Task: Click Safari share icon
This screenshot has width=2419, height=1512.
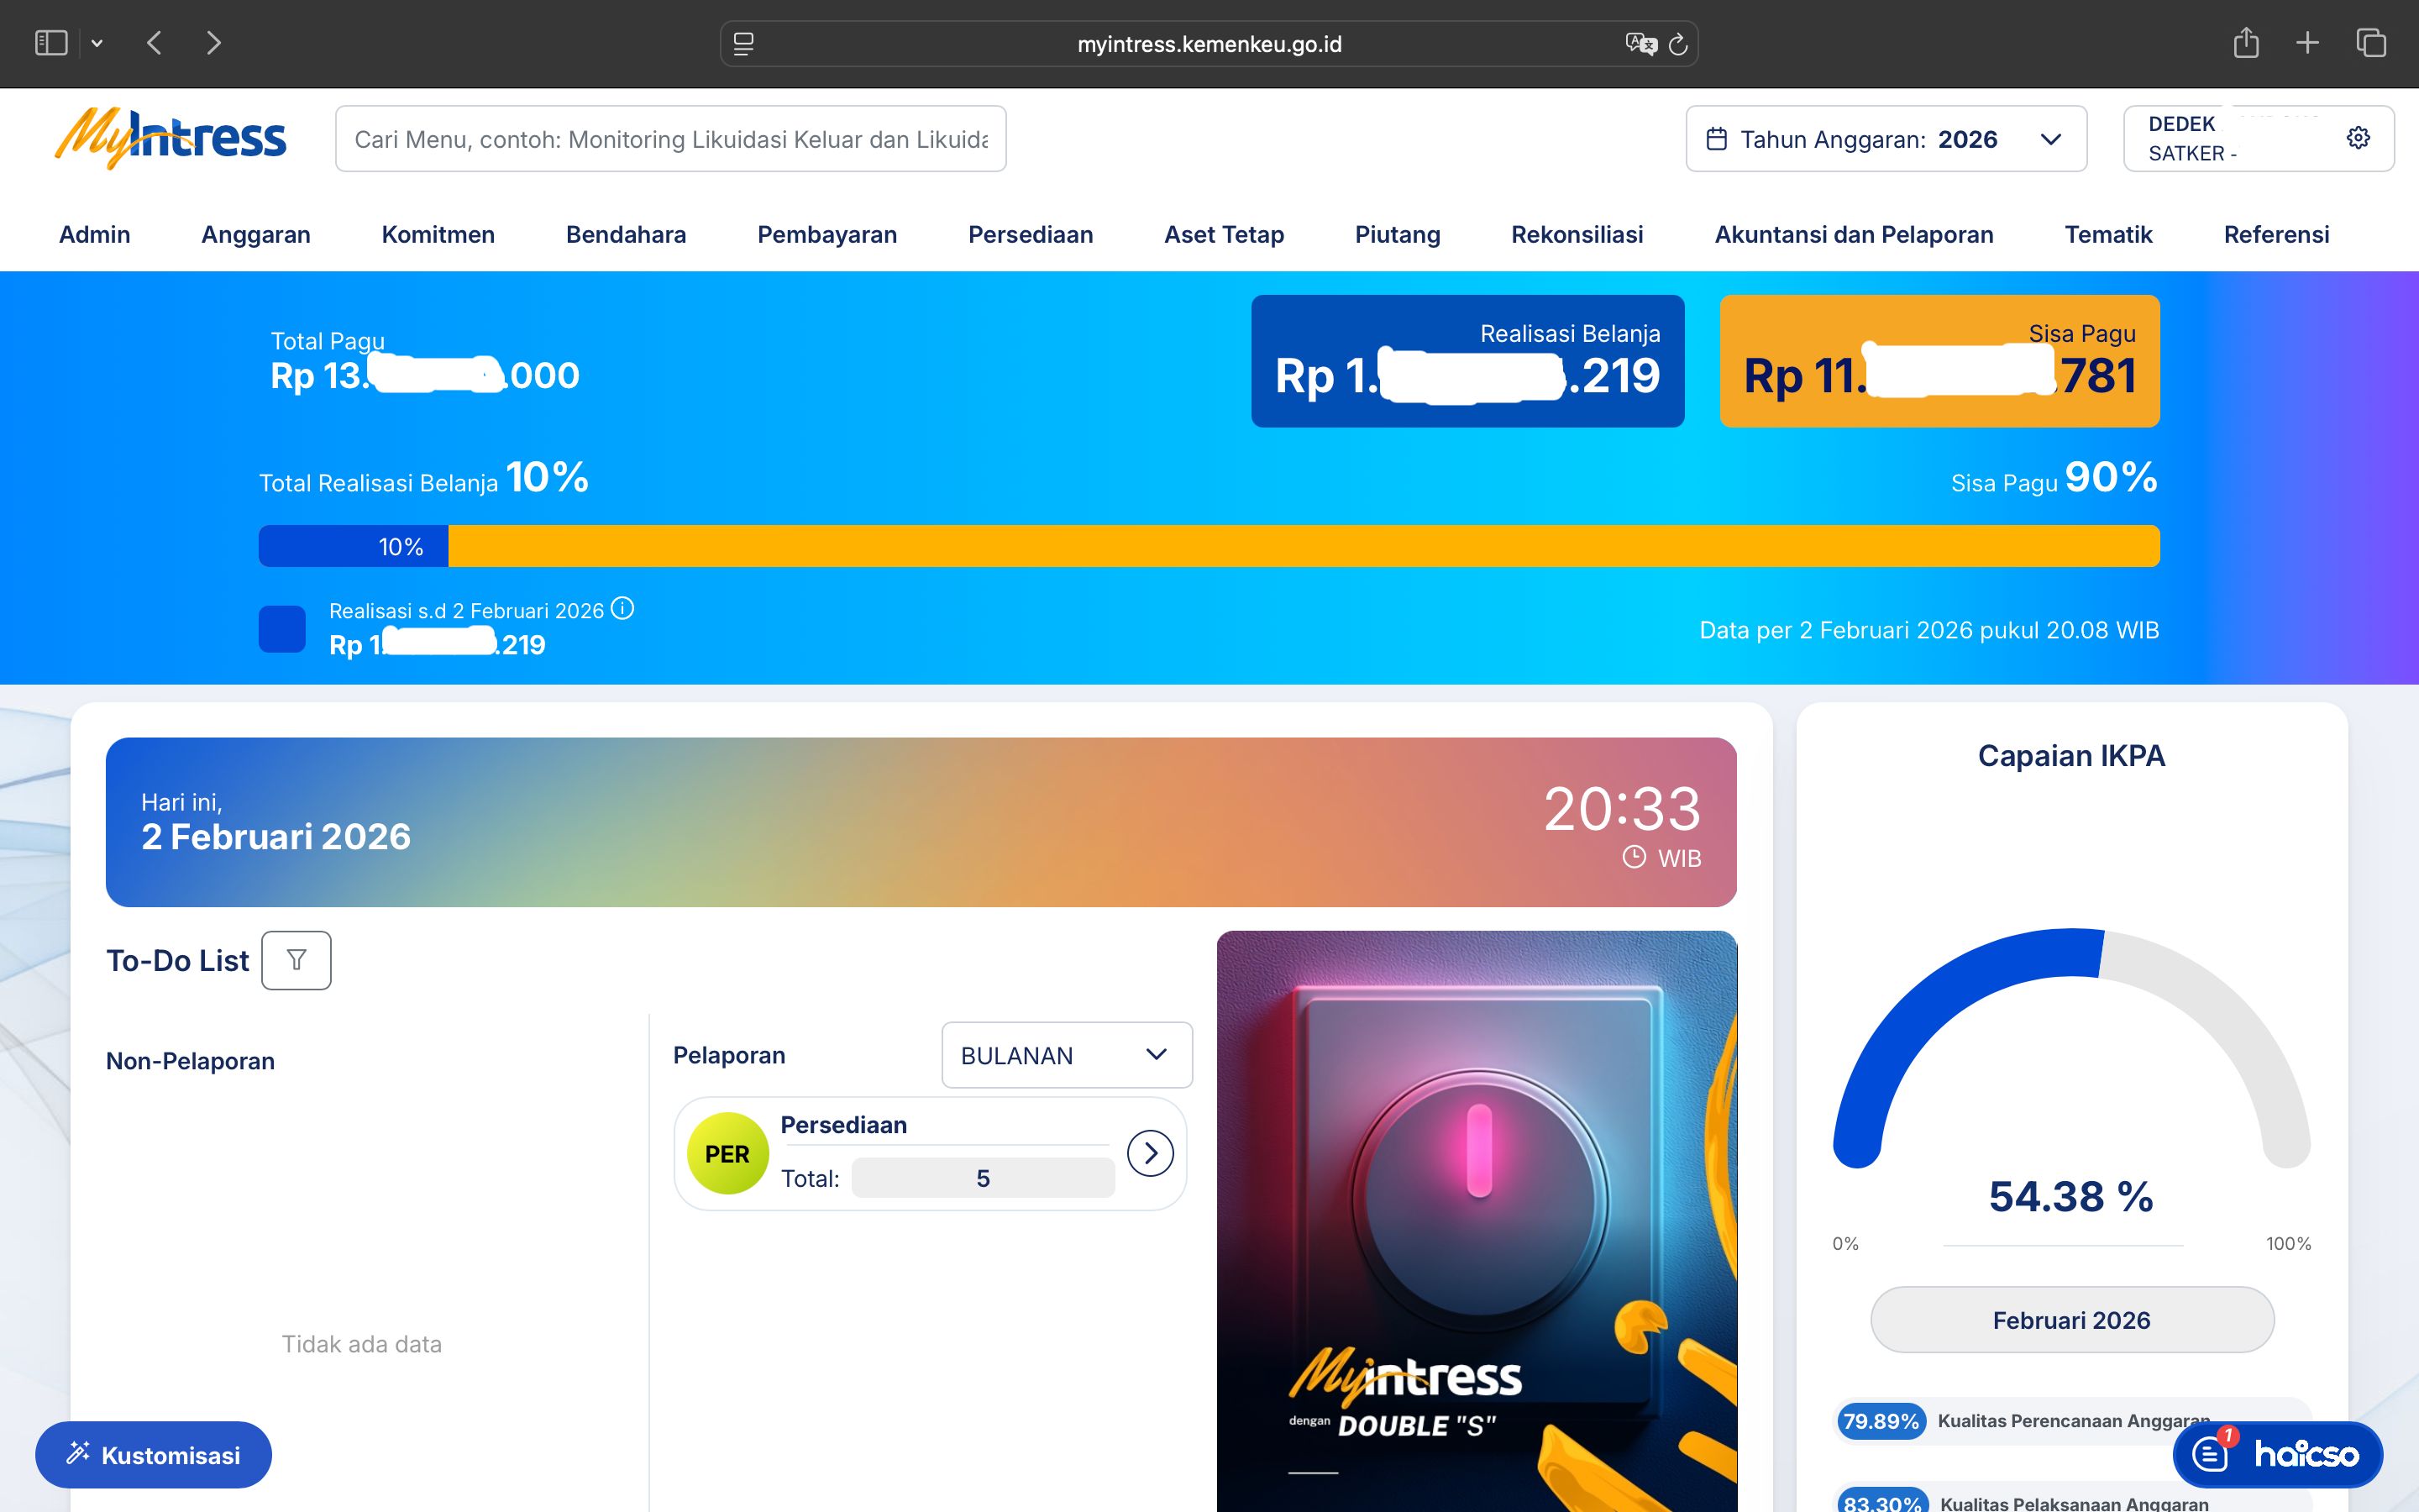Action: coord(2245,43)
